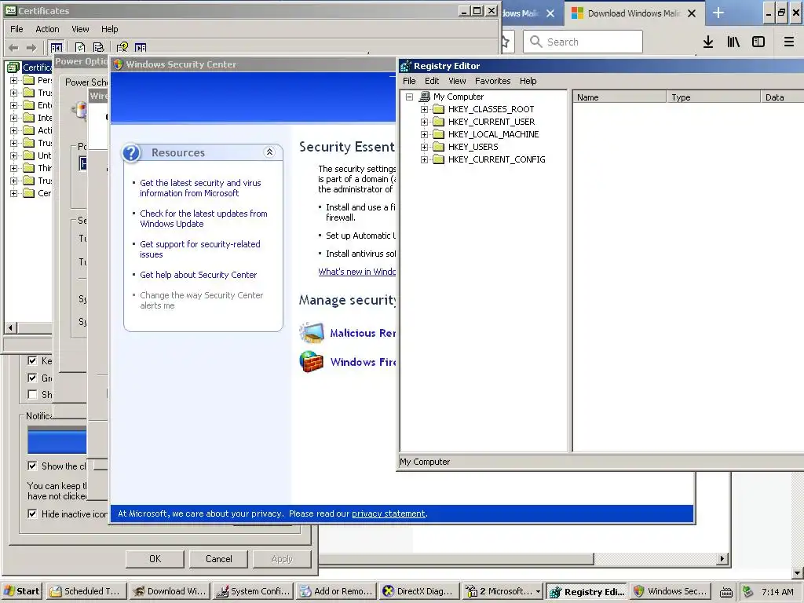Toggle the 'Gr' checkbox in taskbar properties
The image size is (804, 603).
coord(32,378)
